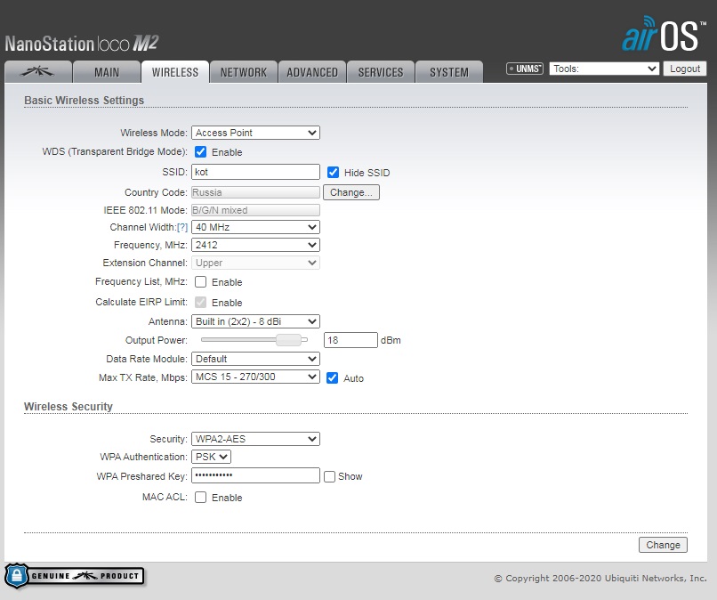Expand the WPA Authentication dropdown
717x600 pixels.
(211, 457)
